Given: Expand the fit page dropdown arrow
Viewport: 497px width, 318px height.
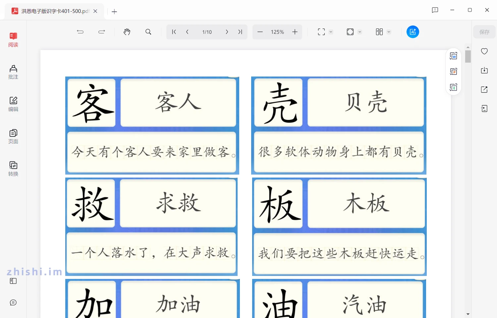Looking at the screenshot, I should pyautogui.click(x=360, y=32).
